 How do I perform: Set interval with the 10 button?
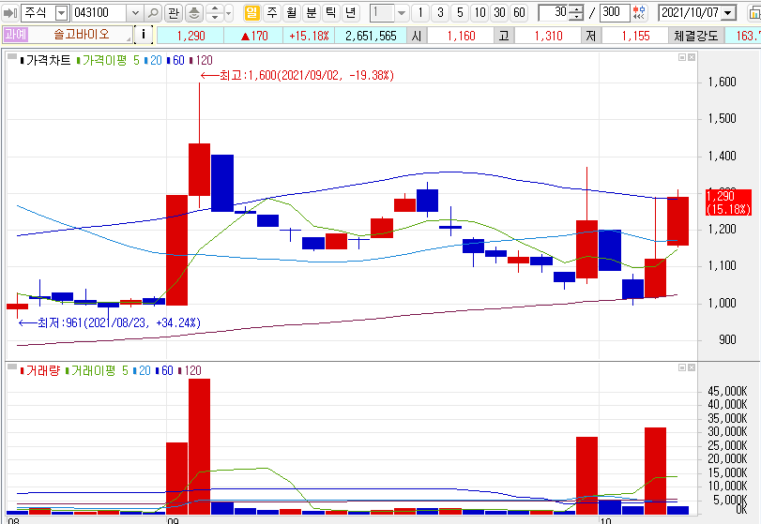tap(480, 12)
